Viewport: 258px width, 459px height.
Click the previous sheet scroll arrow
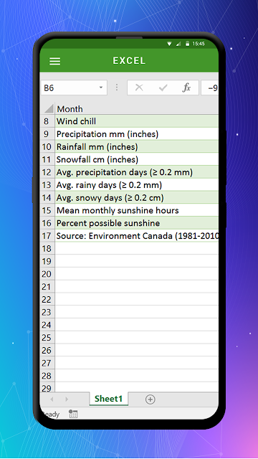(x=52, y=399)
